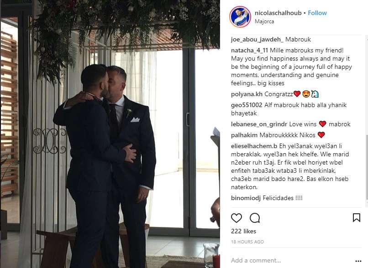368x268 pixels.
Task: Open the comment speech bubble icon
Action: click(255, 218)
